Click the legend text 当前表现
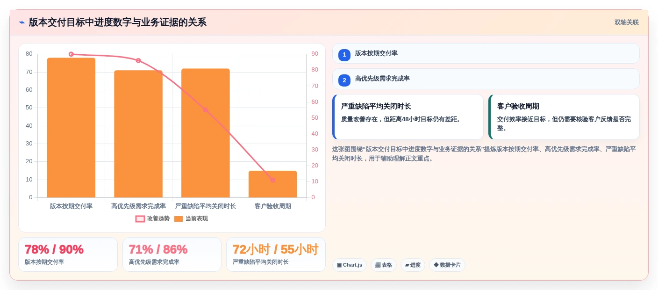 [x=197, y=219]
